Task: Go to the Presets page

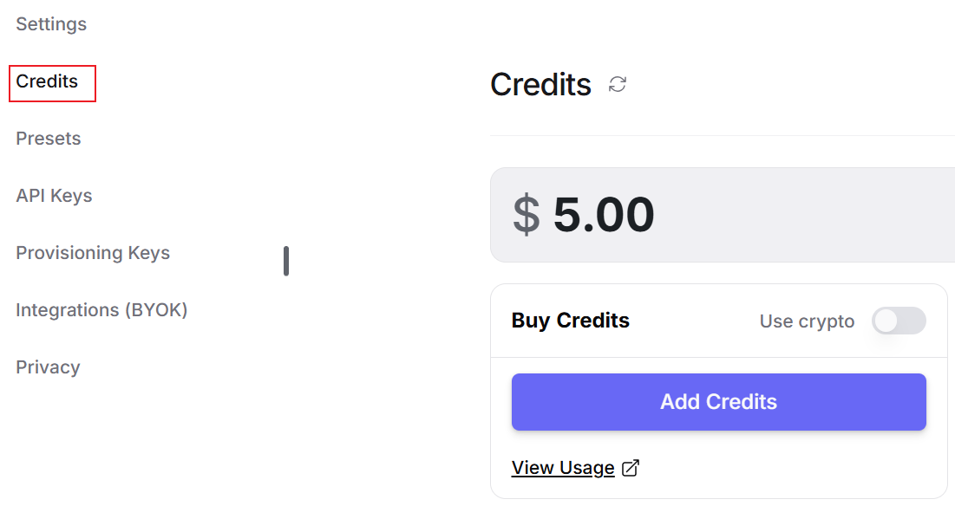Action: 48,139
